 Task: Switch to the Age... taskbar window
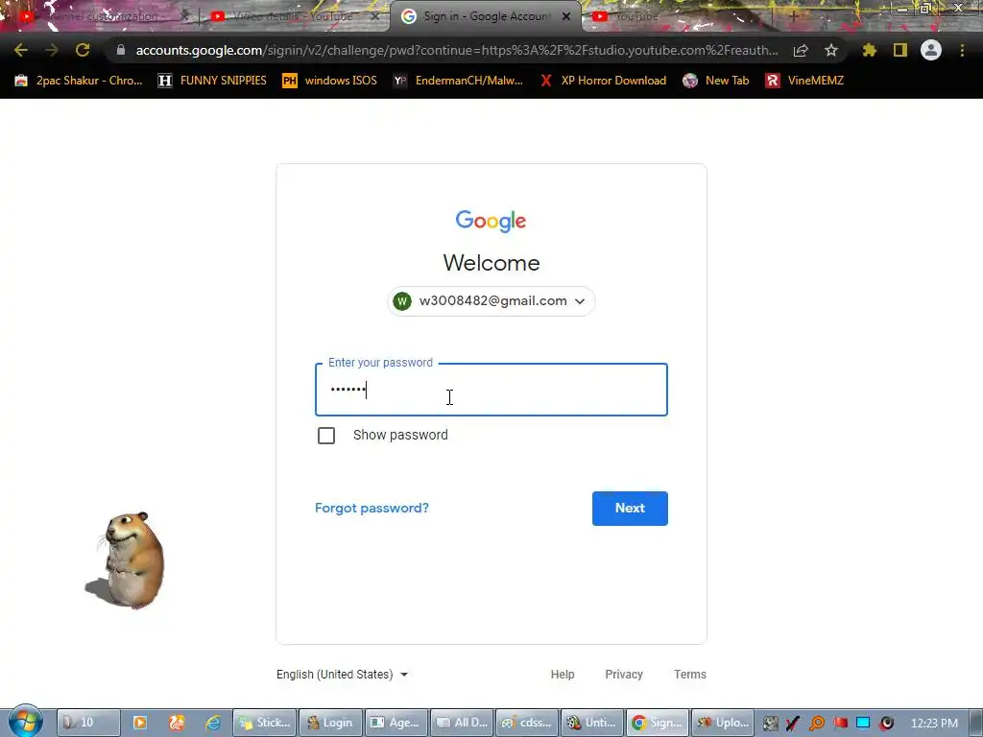(x=396, y=723)
